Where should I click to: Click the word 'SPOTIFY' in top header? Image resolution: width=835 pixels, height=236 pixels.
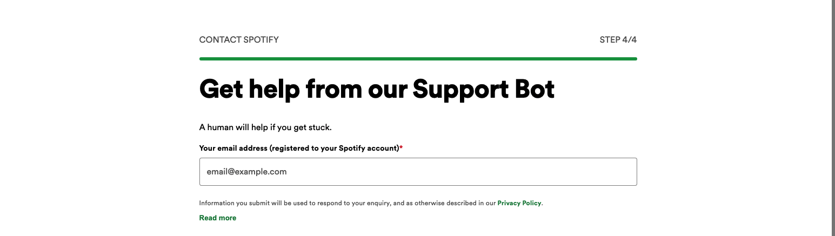261,39
